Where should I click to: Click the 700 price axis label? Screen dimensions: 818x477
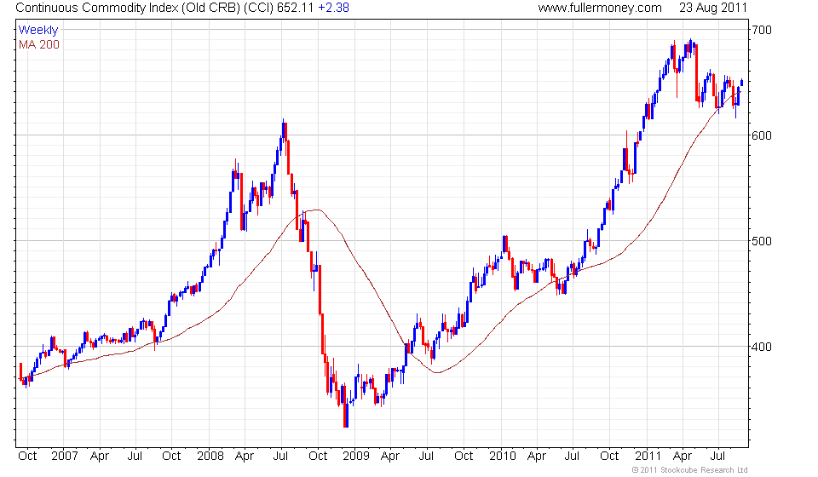761,30
